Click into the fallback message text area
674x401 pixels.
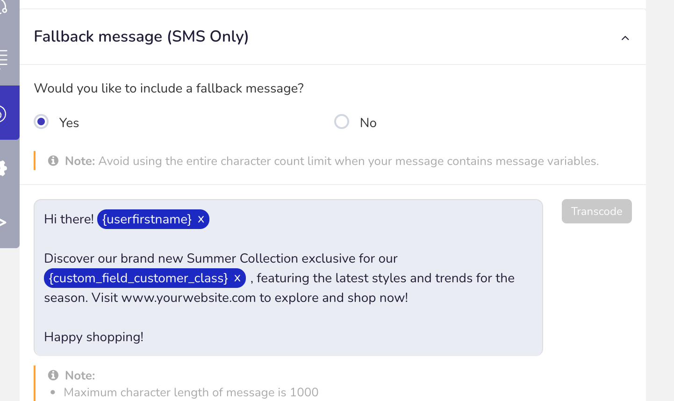(x=288, y=278)
